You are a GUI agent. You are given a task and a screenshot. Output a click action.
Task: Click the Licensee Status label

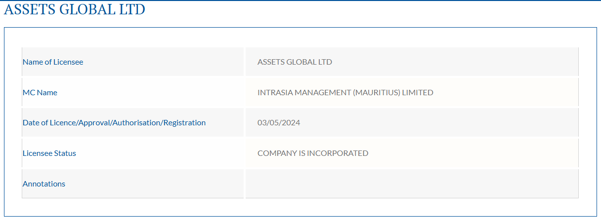49,153
